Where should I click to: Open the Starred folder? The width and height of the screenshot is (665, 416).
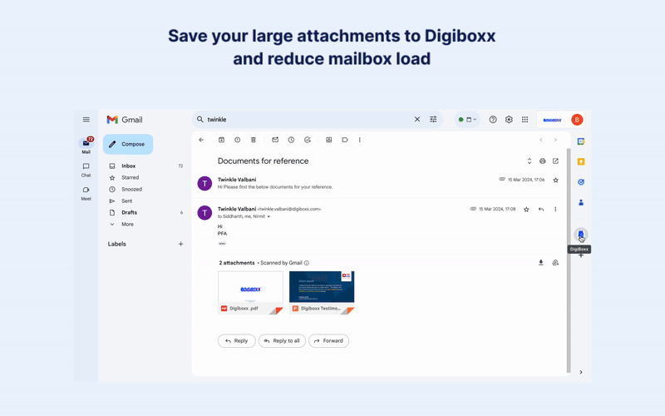(145, 177)
